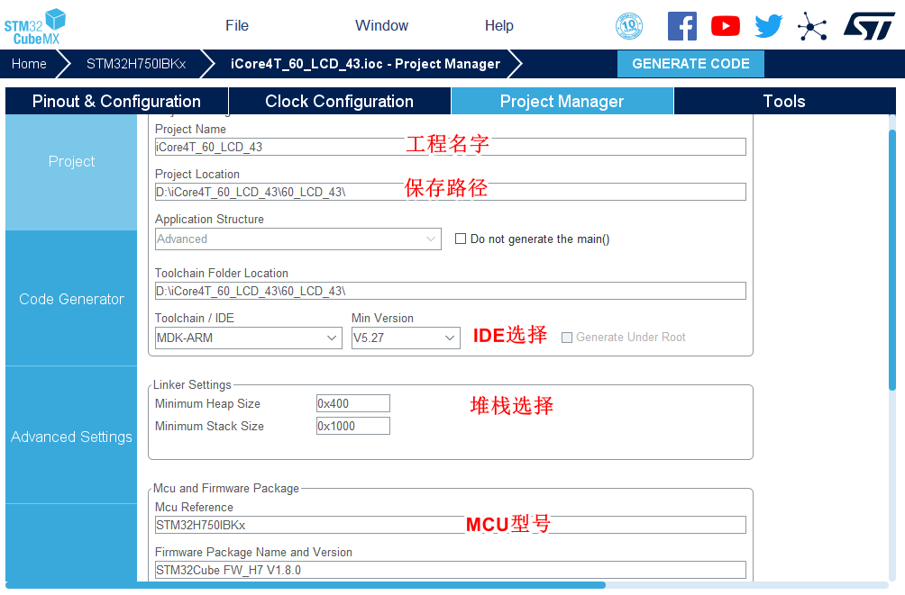905x595 pixels.
Task: Expand the Toolchain / IDE dropdown
Action: coord(248,338)
